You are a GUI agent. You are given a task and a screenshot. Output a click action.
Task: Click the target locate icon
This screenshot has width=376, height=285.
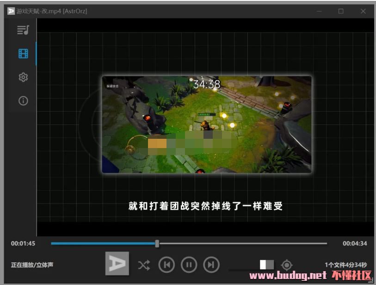(x=287, y=265)
